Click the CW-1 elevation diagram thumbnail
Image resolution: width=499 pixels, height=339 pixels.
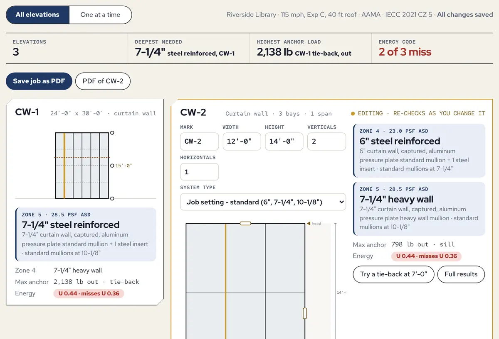tap(82, 166)
